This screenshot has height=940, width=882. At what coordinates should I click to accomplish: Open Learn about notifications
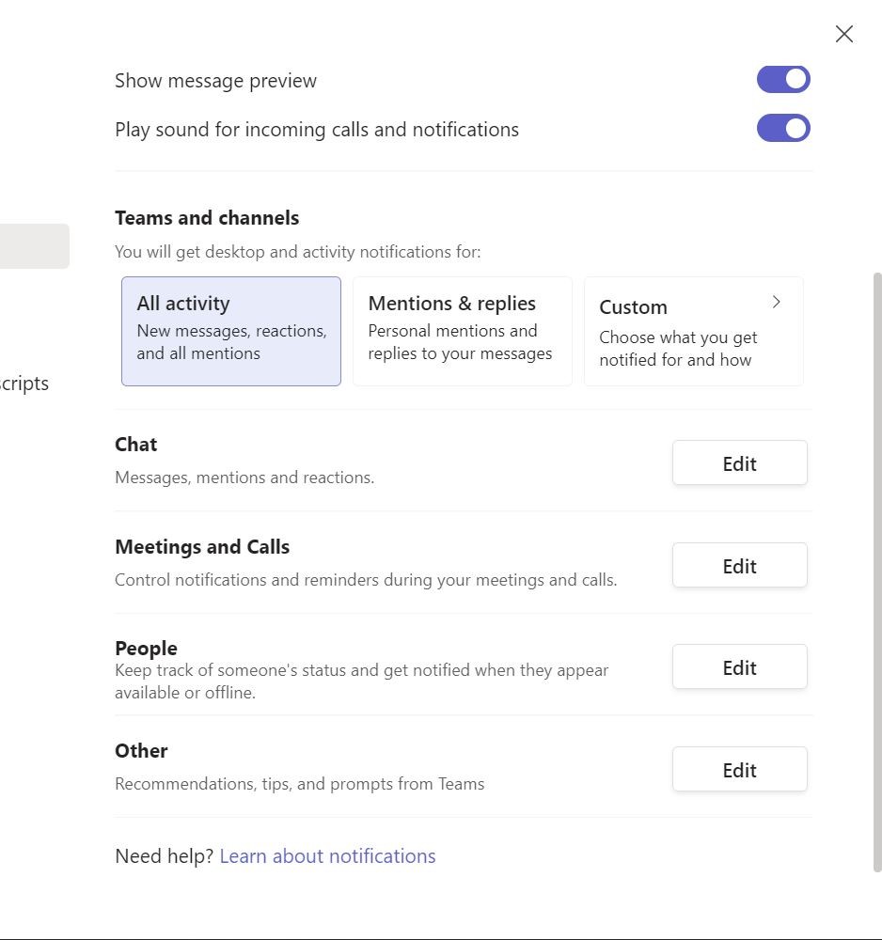coord(327,855)
